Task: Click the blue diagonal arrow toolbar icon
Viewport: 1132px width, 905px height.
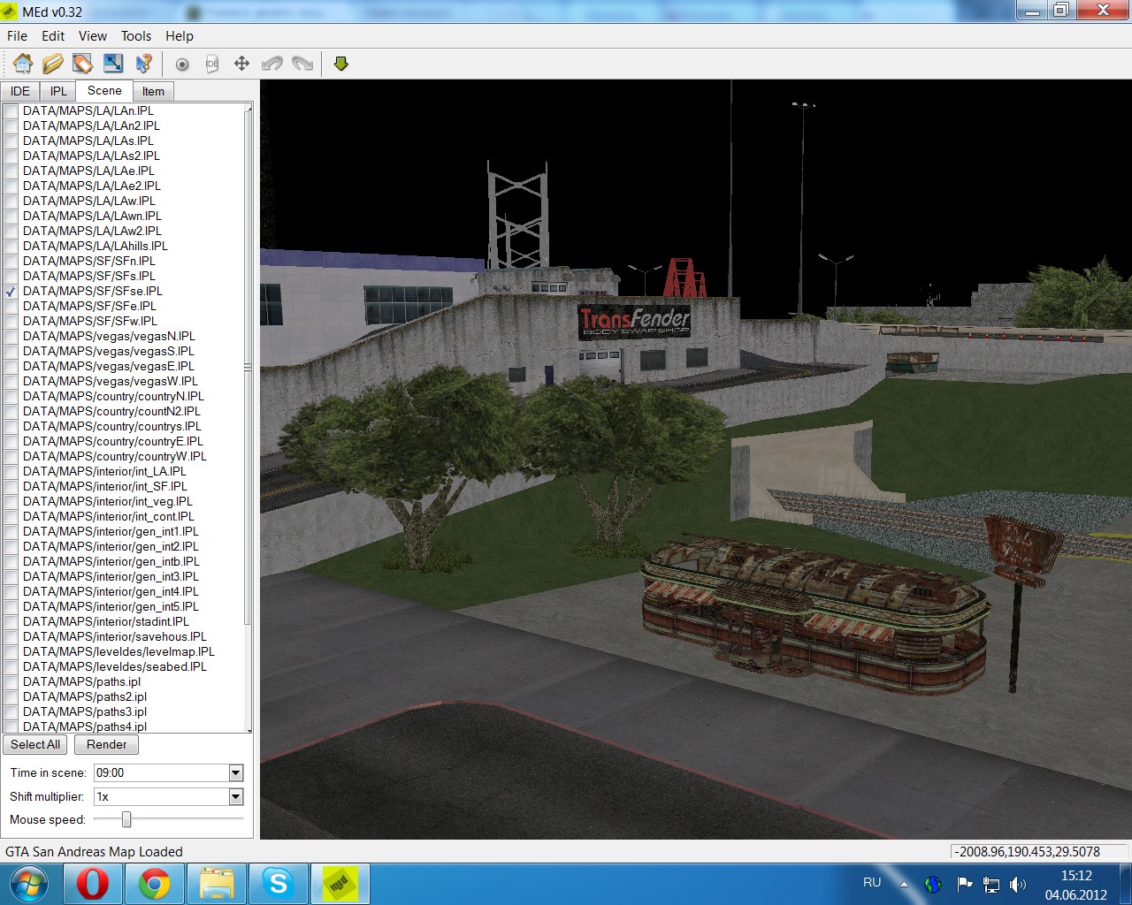Action: pos(113,64)
